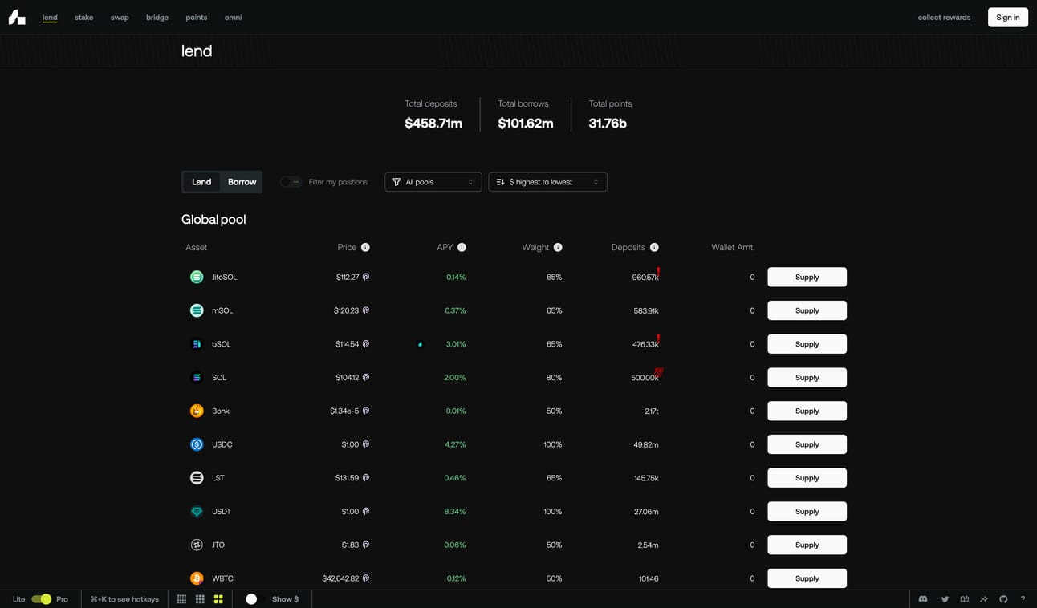Click the JTO asset icon
1037x608 pixels.
(197, 545)
